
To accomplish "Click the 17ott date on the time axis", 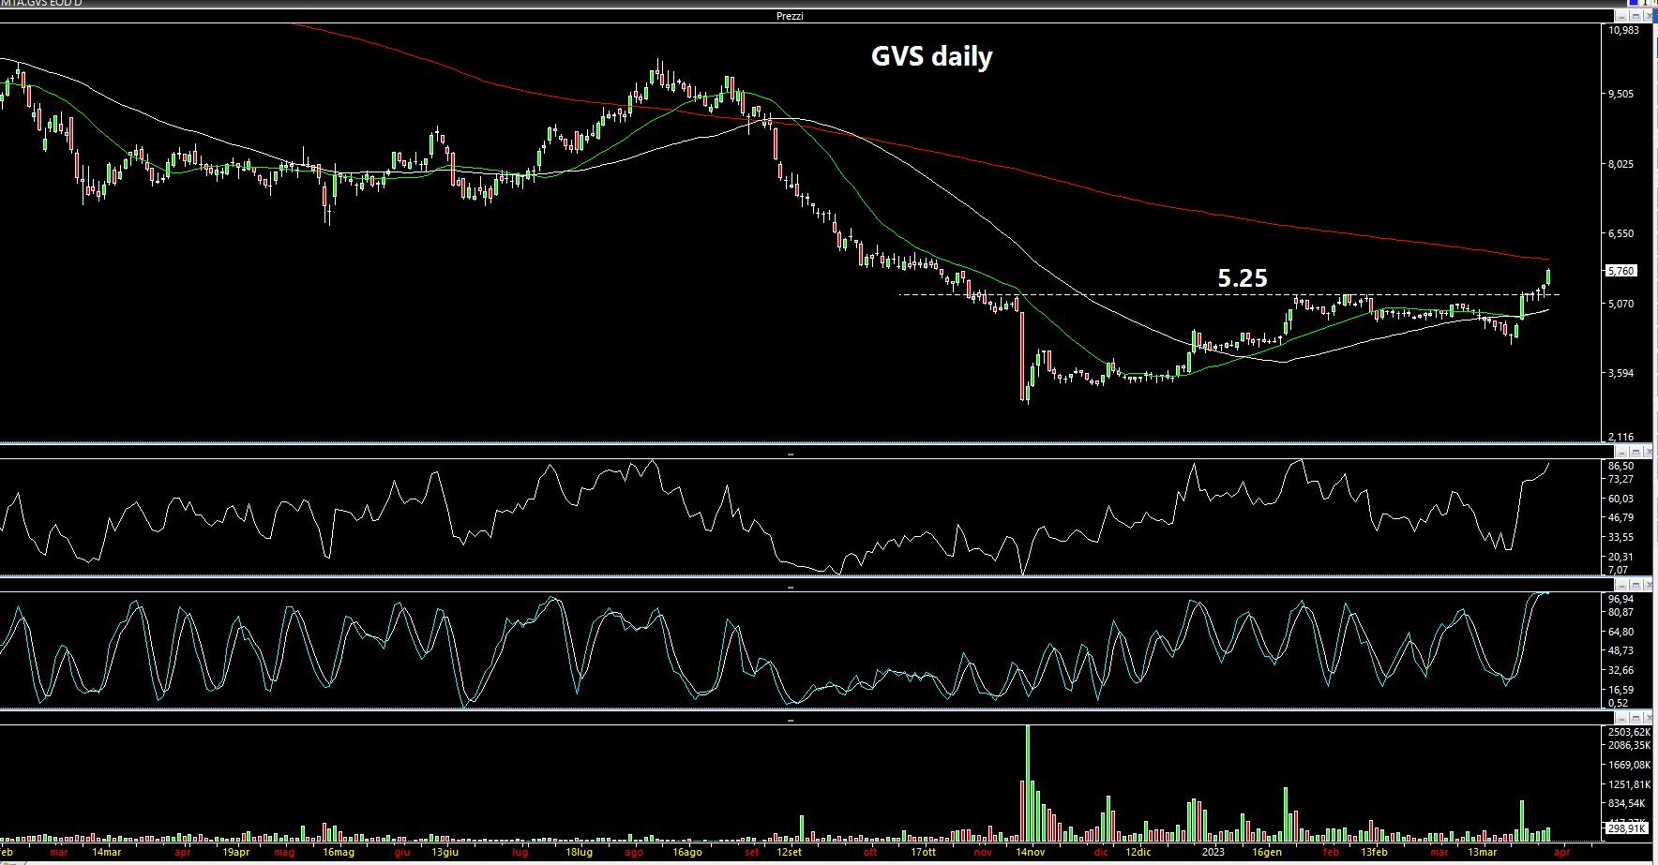I will (923, 852).
